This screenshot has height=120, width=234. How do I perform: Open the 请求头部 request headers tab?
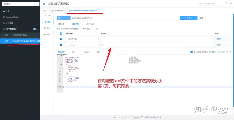pos(61,24)
